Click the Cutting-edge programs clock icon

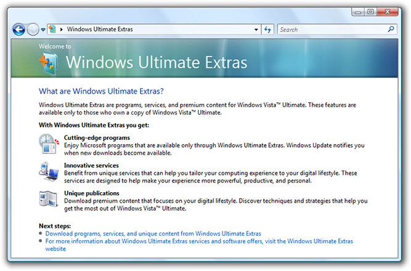[x=49, y=144]
